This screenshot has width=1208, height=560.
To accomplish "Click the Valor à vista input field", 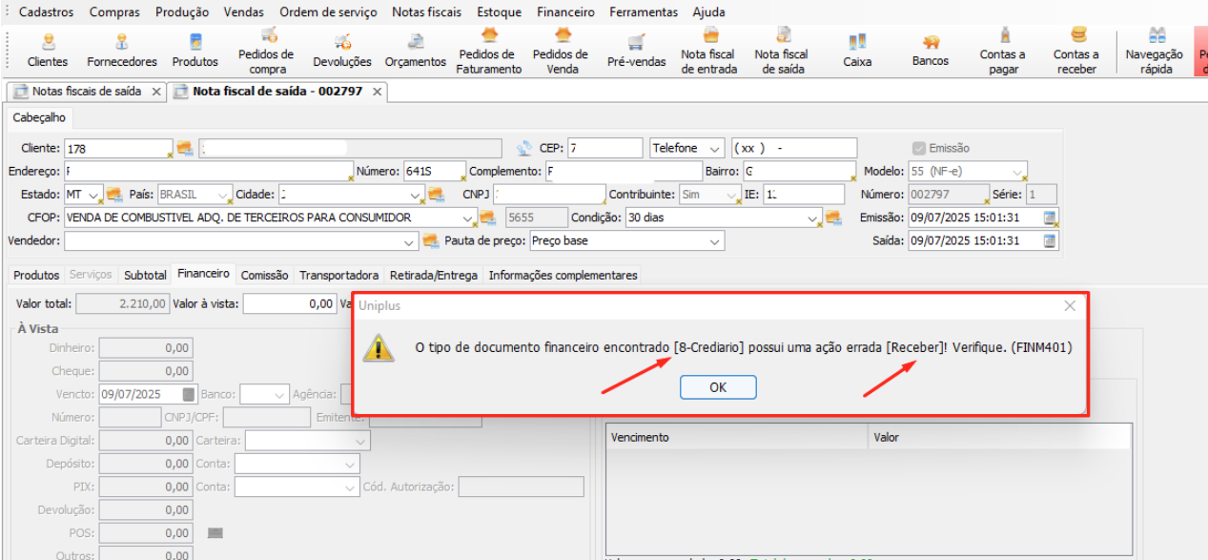I will 289,303.
